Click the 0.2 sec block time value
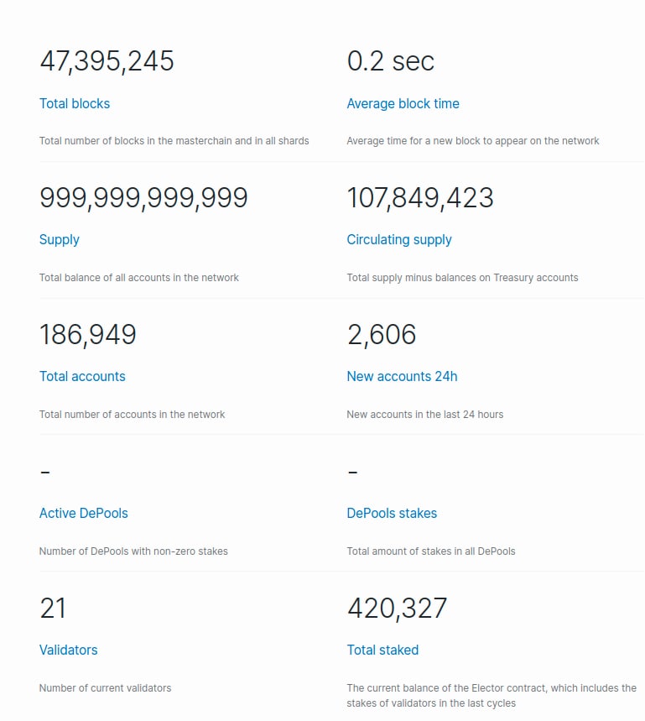This screenshot has width=645, height=721. 391,61
